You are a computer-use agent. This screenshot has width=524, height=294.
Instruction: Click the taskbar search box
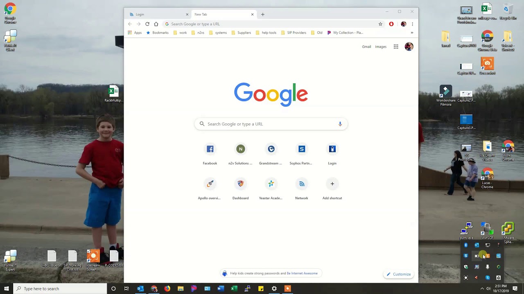click(60, 289)
